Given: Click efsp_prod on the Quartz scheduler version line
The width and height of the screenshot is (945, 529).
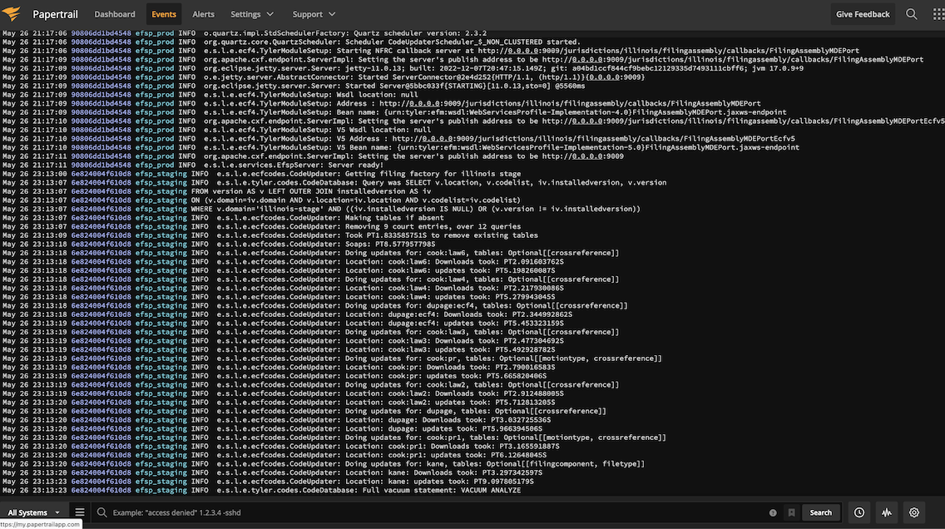Looking at the screenshot, I should [154, 33].
